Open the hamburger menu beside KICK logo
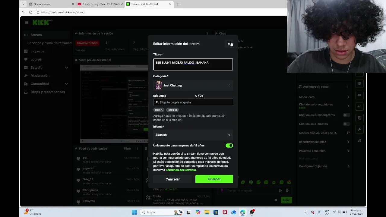386x217 pixels. pyautogui.click(x=27, y=22)
